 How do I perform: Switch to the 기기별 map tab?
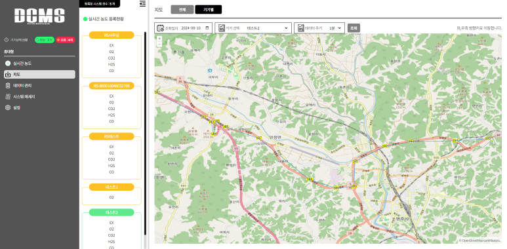tap(208, 10)
